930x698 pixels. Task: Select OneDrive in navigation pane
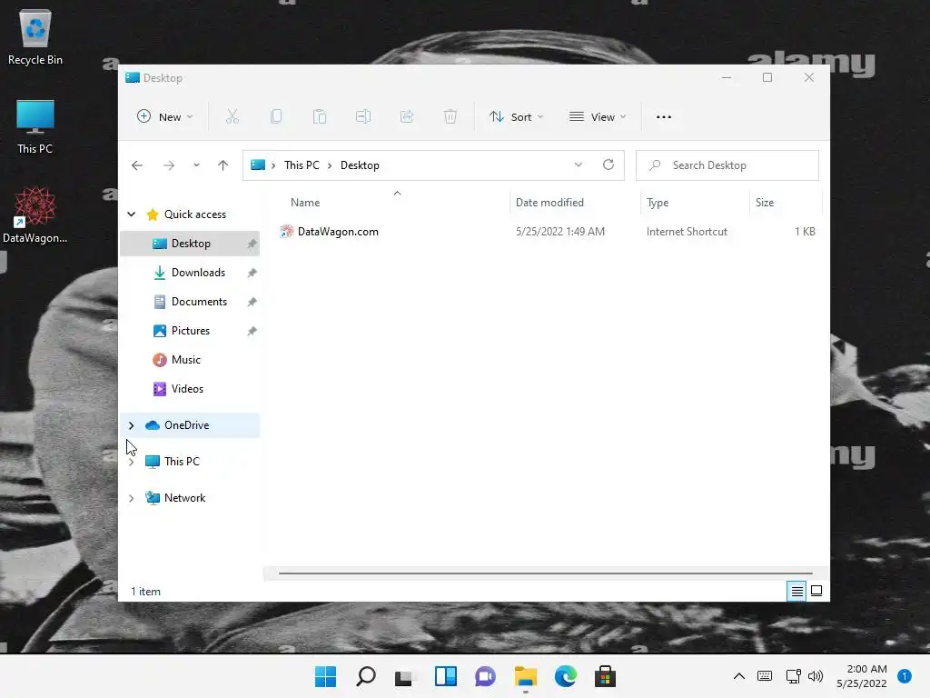[x=190, y=425]
